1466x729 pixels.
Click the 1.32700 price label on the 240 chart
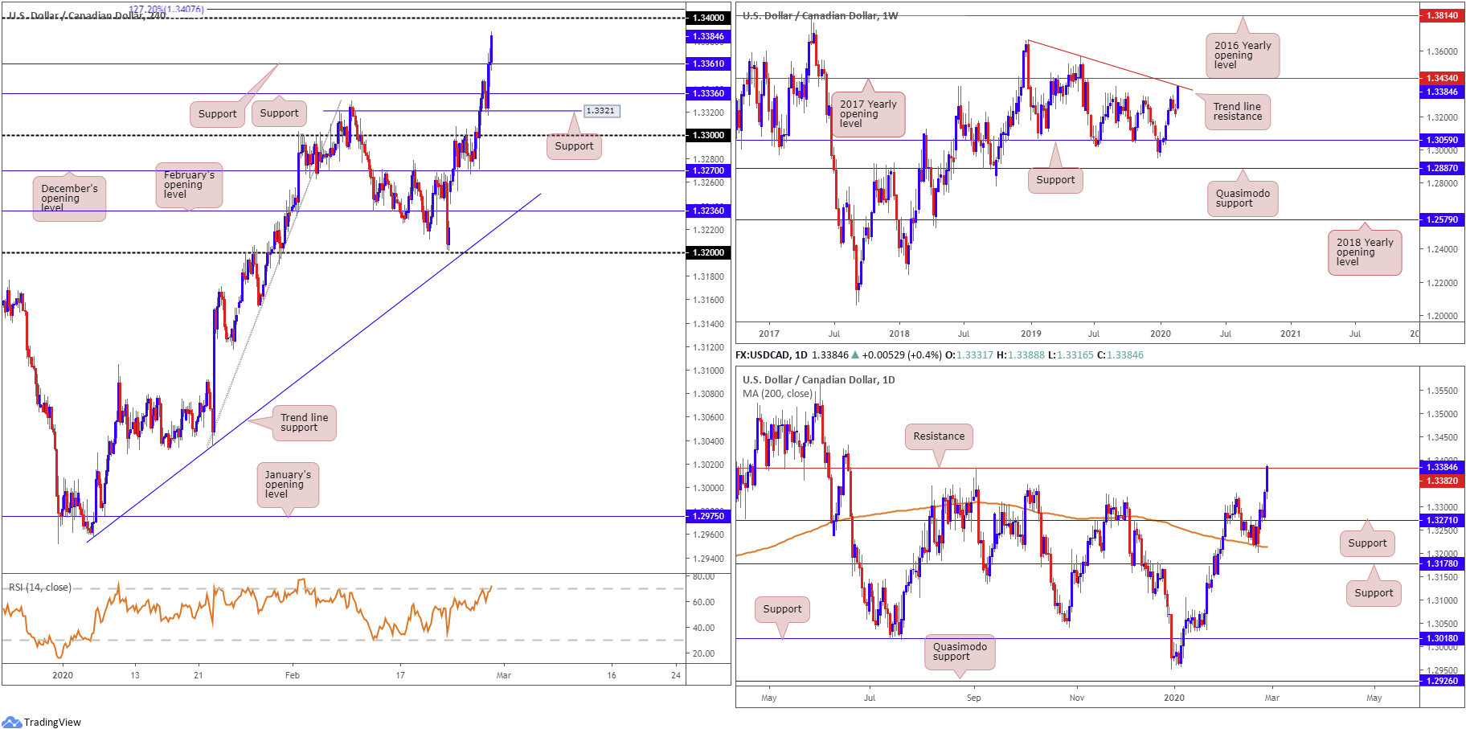(x=708, y=170)
